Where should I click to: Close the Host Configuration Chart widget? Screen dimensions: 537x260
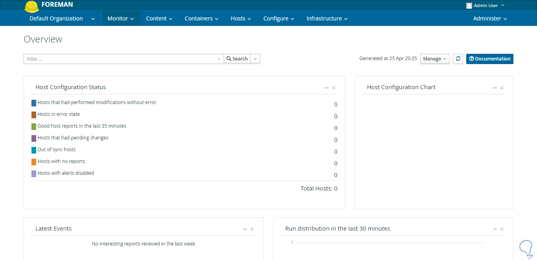(x=502, y=88)
